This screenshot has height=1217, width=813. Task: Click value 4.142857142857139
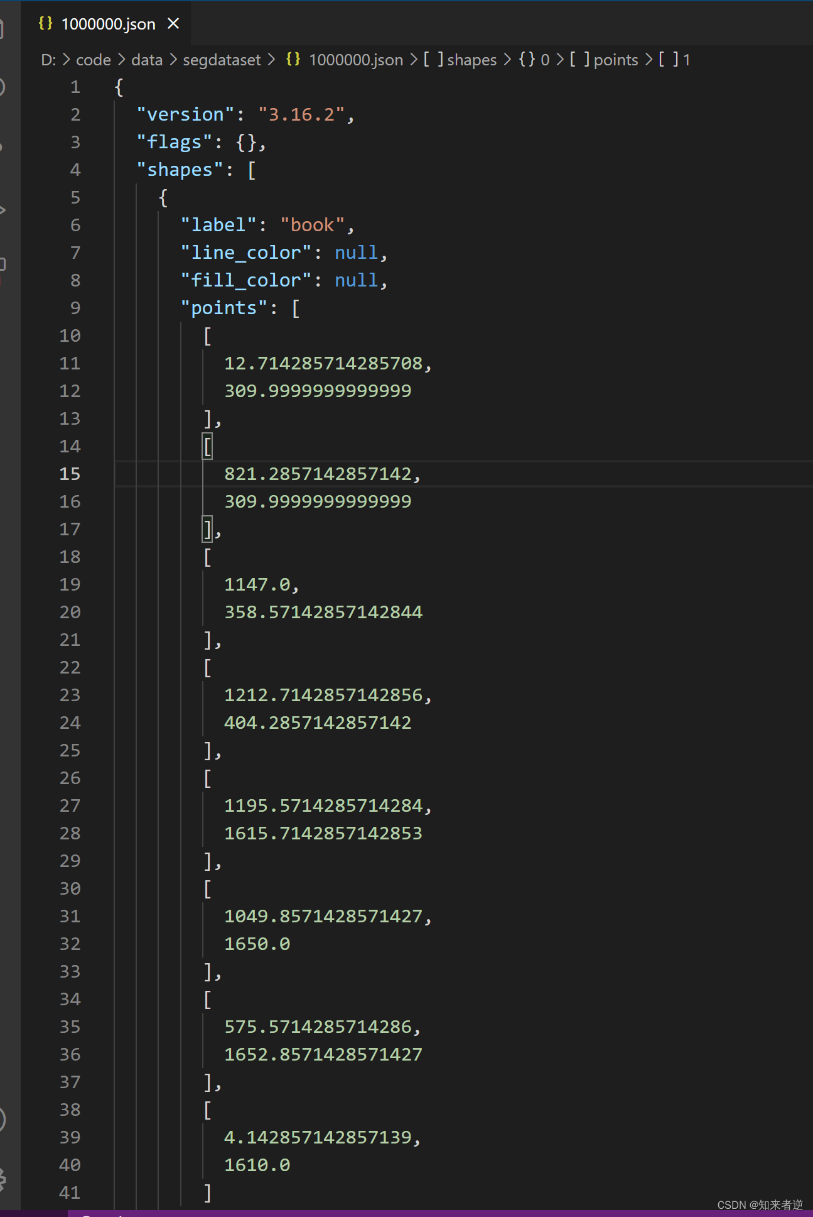pos(318,1137)
